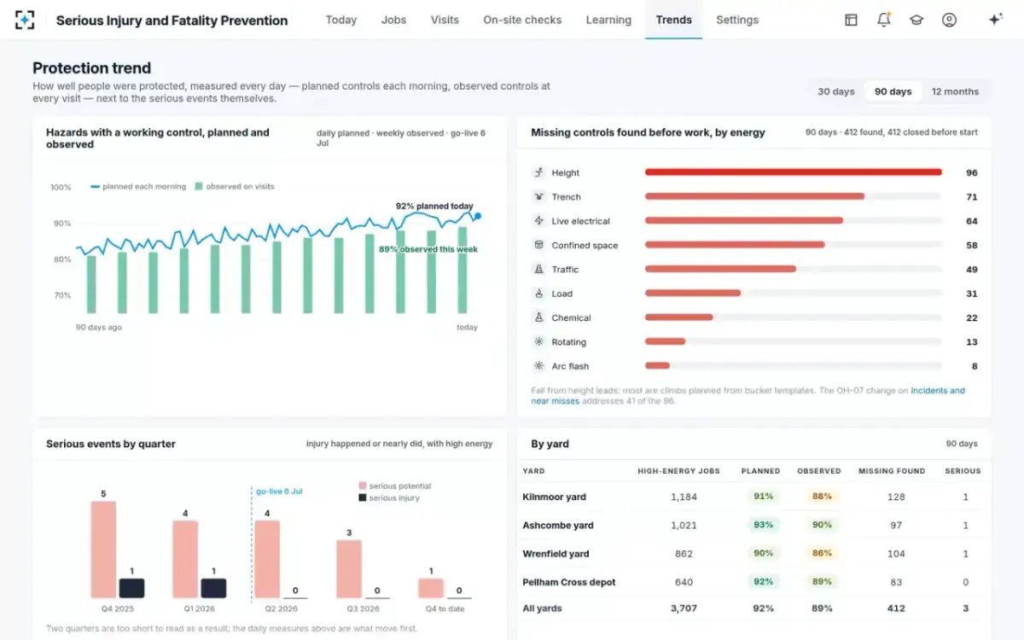Click the Traffic cone icon
This screenshot has width=1024, height=640.
pos(538,269)
